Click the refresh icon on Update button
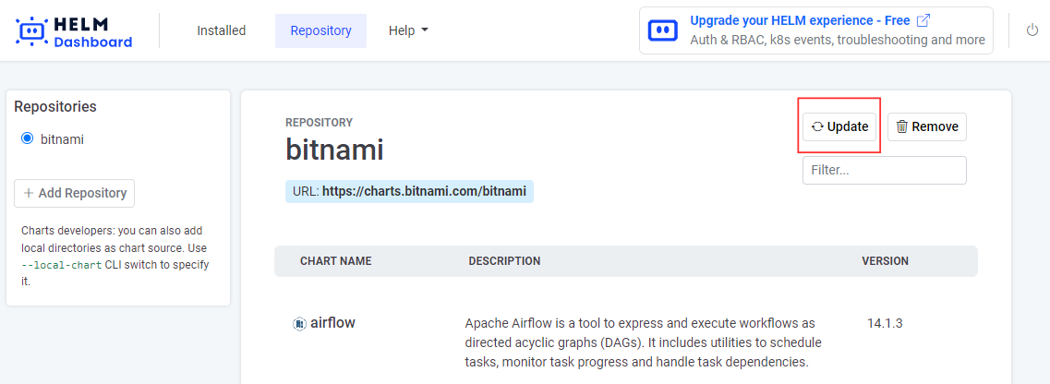The height and width of the screenshot is (384, 1050). pos(817,126)
